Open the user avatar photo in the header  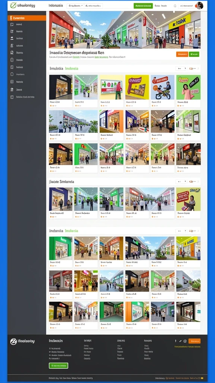199,5
